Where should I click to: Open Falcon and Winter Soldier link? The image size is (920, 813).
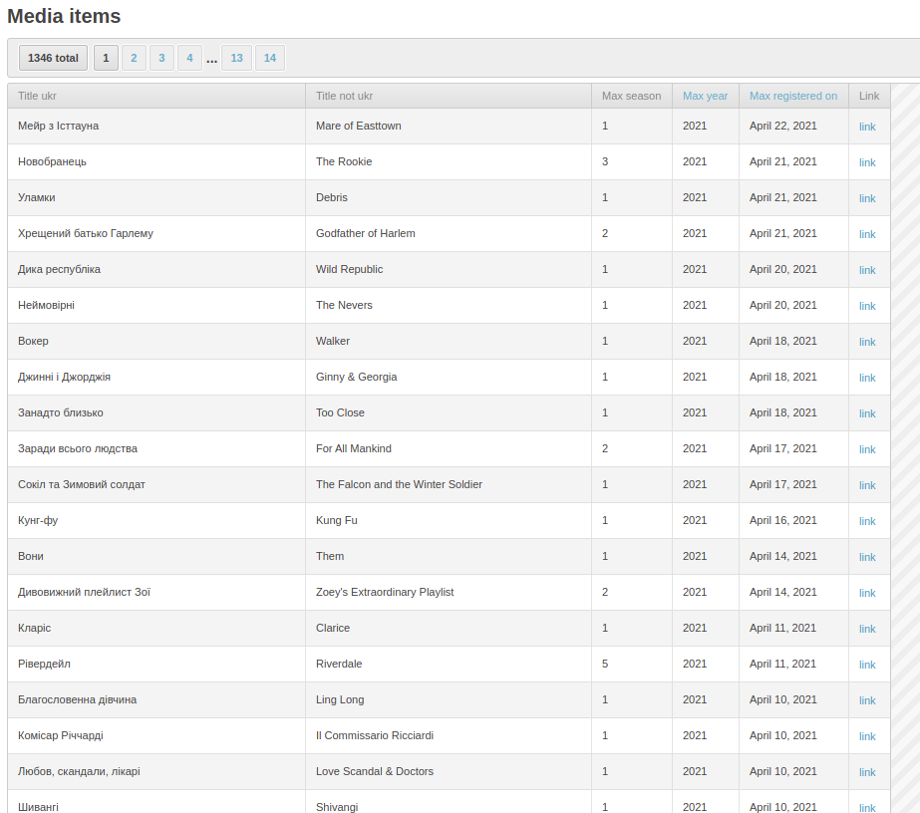tap(867, 485)
